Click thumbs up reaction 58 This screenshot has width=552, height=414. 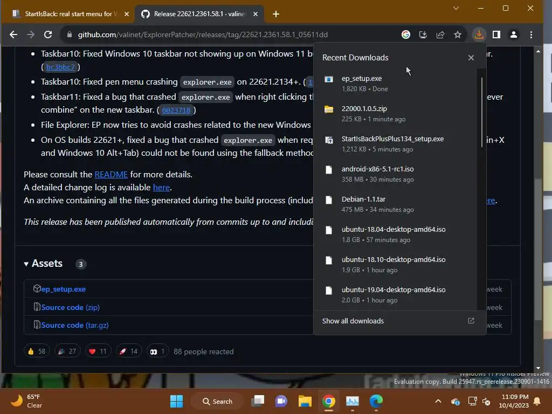(37, 351)
